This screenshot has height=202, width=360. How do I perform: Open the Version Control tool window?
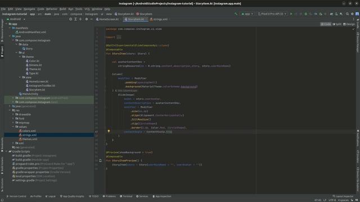[16, 196]
